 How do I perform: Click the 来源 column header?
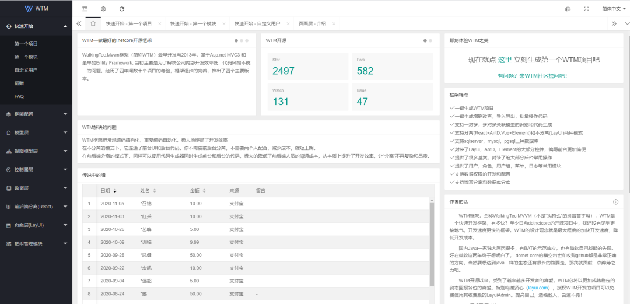coord(235,191)
